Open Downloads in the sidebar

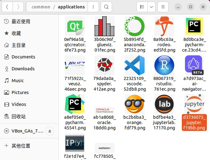23,69
